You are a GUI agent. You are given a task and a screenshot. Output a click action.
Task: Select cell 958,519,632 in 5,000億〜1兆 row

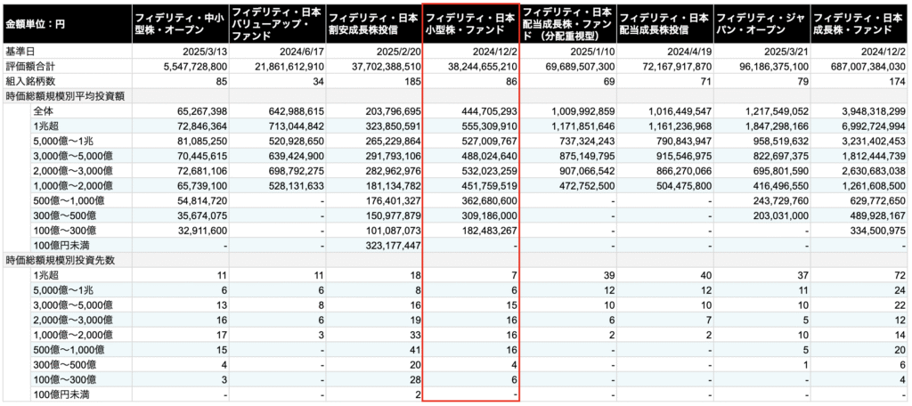(780, 141)
